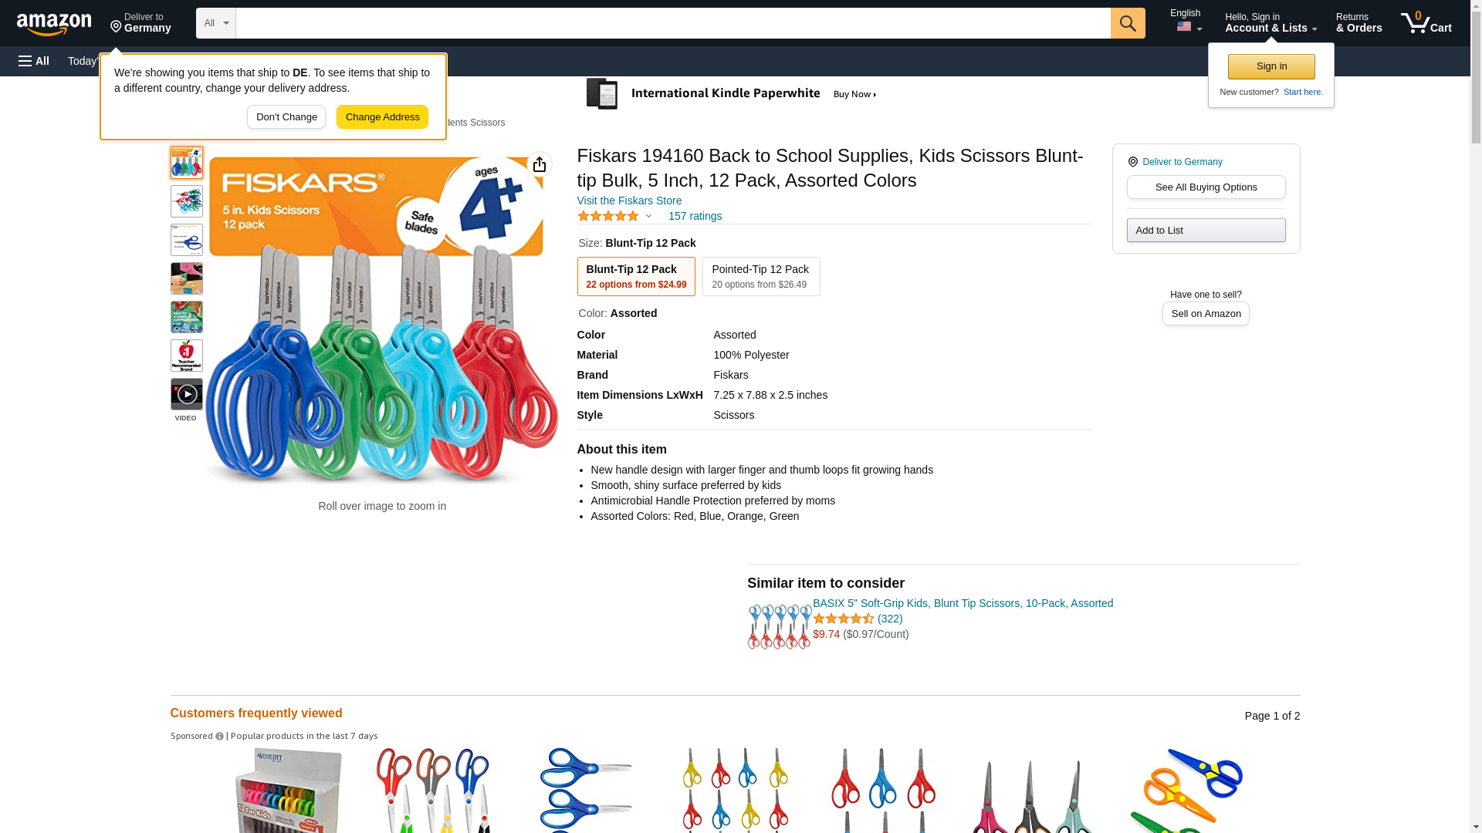This screenshot has height=833, width=1482.
Task: Click See All Buying Options
Action: point(1206,187)
